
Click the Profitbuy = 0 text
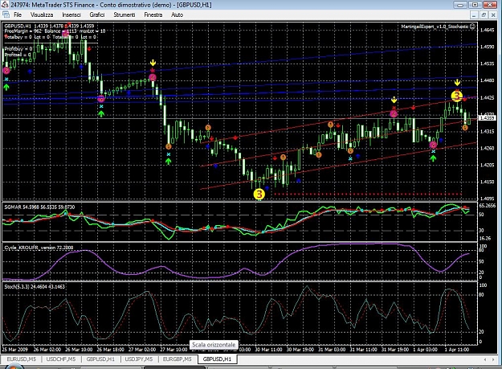[18, 49]
